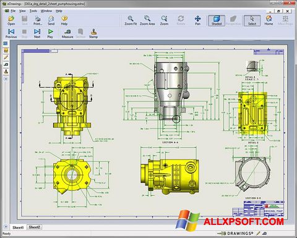297x238 pixels.
Task: Select the Stamp tool
Action: tap(93, 33)
